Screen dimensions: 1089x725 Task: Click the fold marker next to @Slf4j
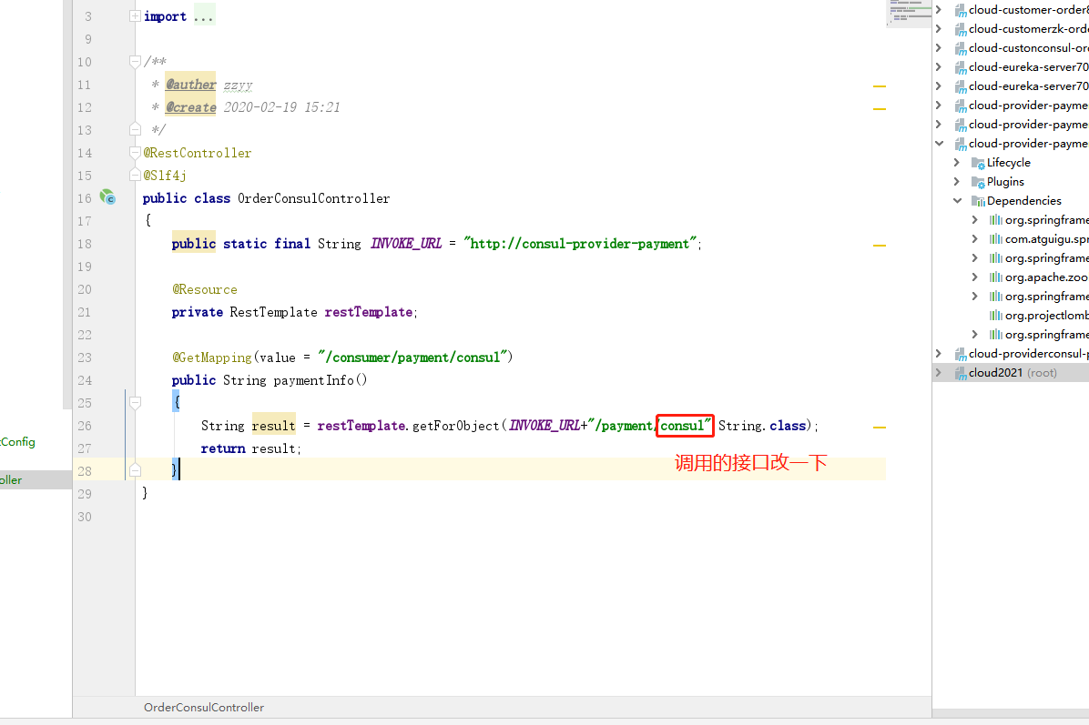pos(135,176)
